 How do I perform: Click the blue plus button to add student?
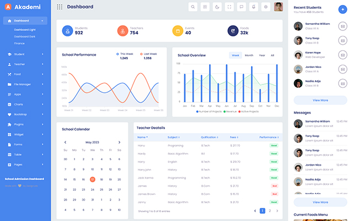(342, 9)
